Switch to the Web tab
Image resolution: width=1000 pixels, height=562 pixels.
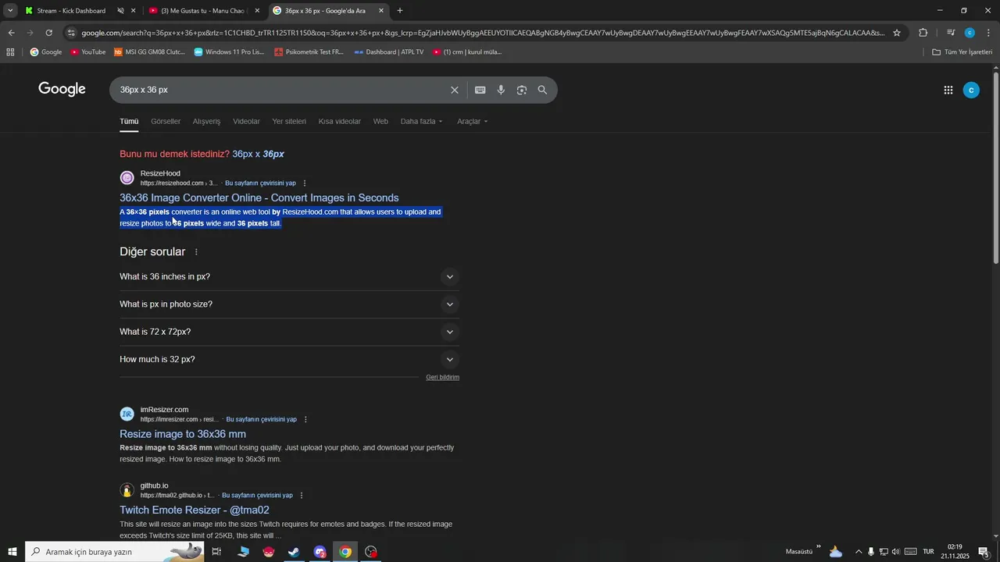click(x=380, y=122)
